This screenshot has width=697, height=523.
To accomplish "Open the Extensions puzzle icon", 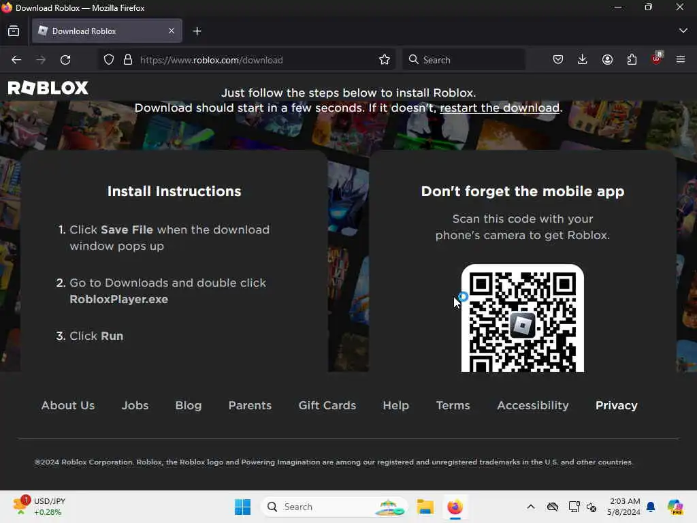I will [x=632, y=60].
